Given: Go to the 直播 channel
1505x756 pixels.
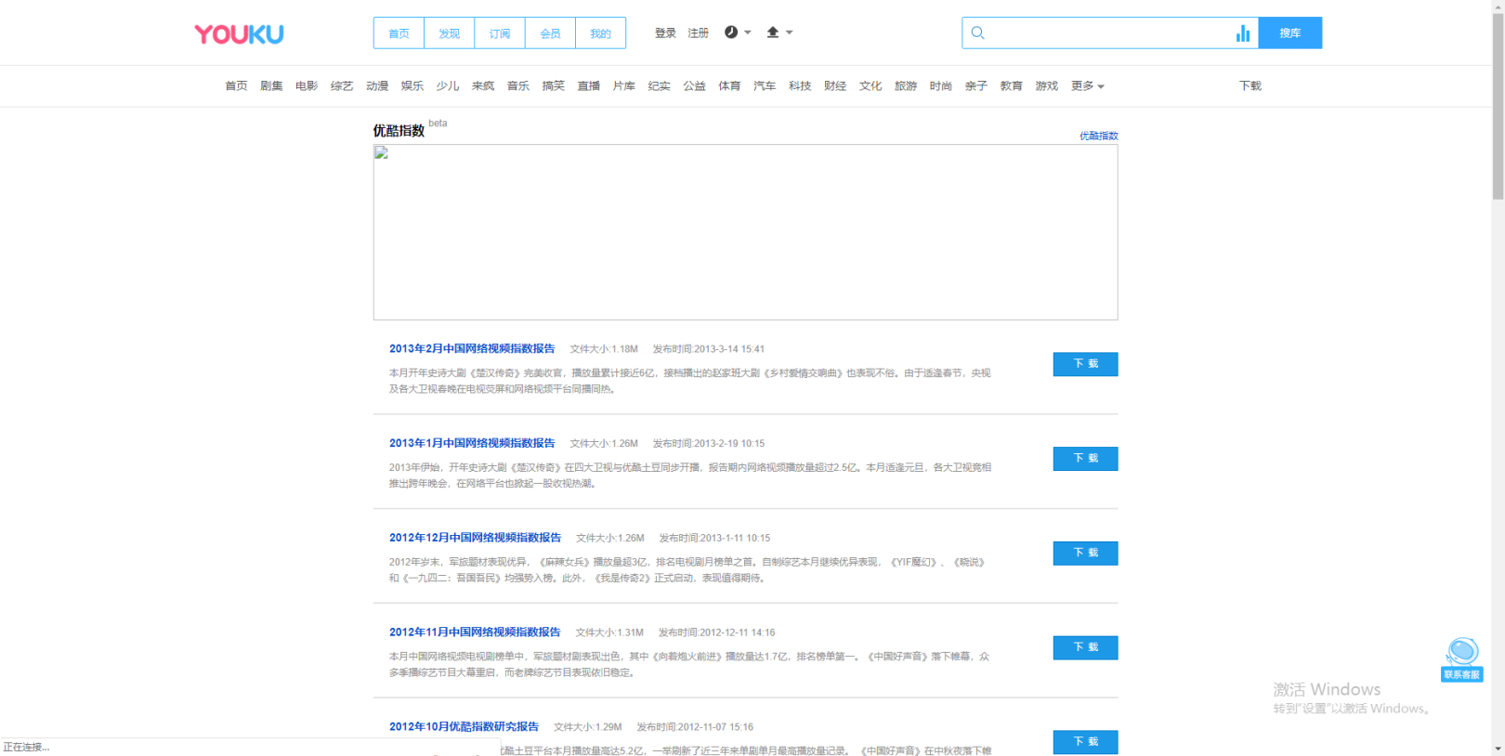Looking at the screenshot, I should tap(588, 86).
